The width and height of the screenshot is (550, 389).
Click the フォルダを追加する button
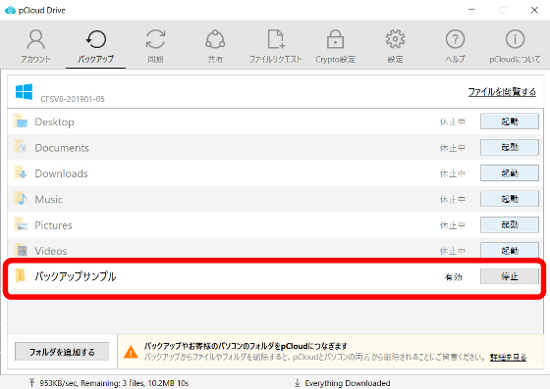(62, 352)
